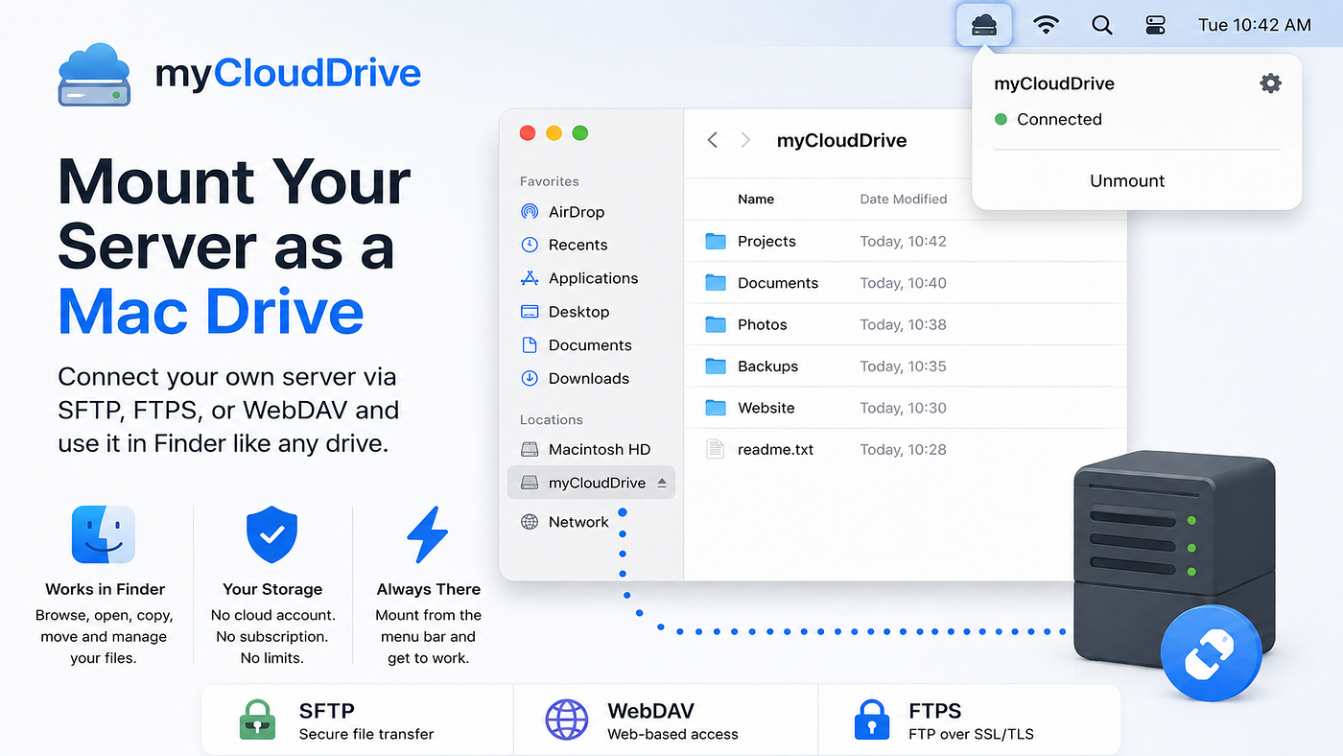Close the Finder window red button
The image size is (1343, 756).
coord(527,133)
